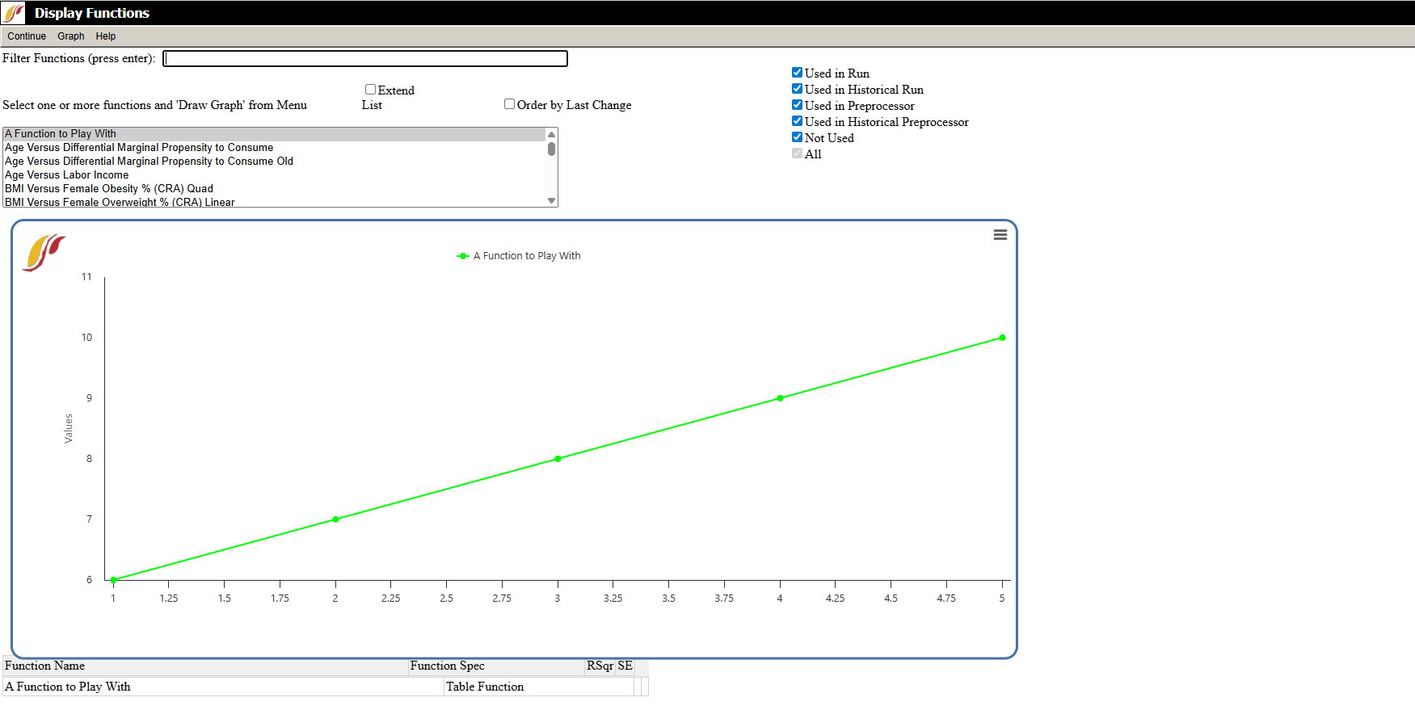Image resolution: width=1415 pixels, height=710 pixels.
Task: Select Age Versus Labor Income function
Action: [67, 175]
